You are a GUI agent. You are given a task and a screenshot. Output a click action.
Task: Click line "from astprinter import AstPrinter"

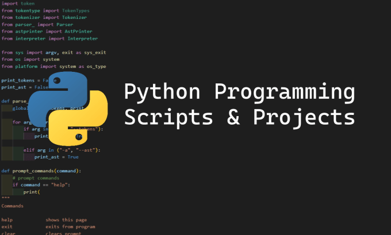click(x=47, y=32)
